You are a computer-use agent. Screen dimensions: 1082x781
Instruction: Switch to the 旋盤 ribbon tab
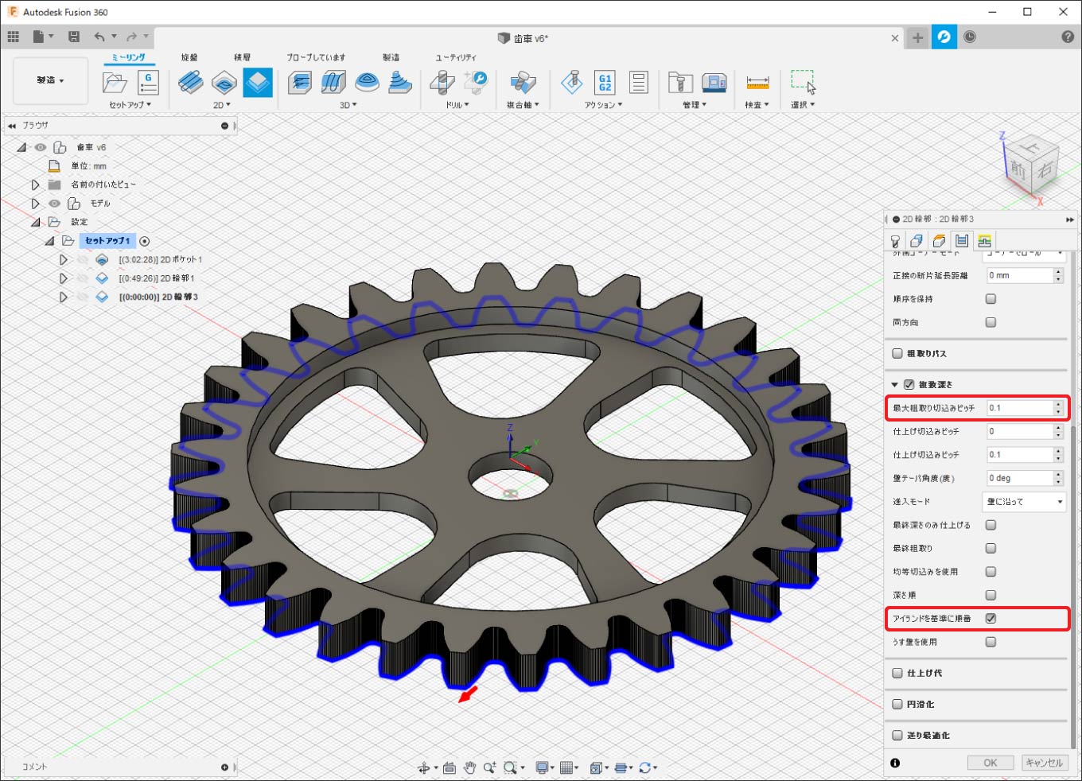pyautogui.click(x=189, y=57)
